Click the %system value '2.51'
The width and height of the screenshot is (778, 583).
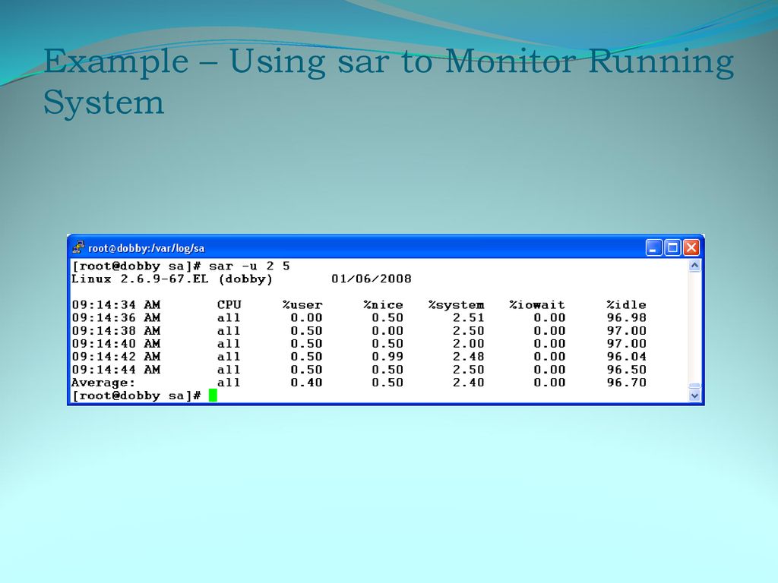(468, 318)
